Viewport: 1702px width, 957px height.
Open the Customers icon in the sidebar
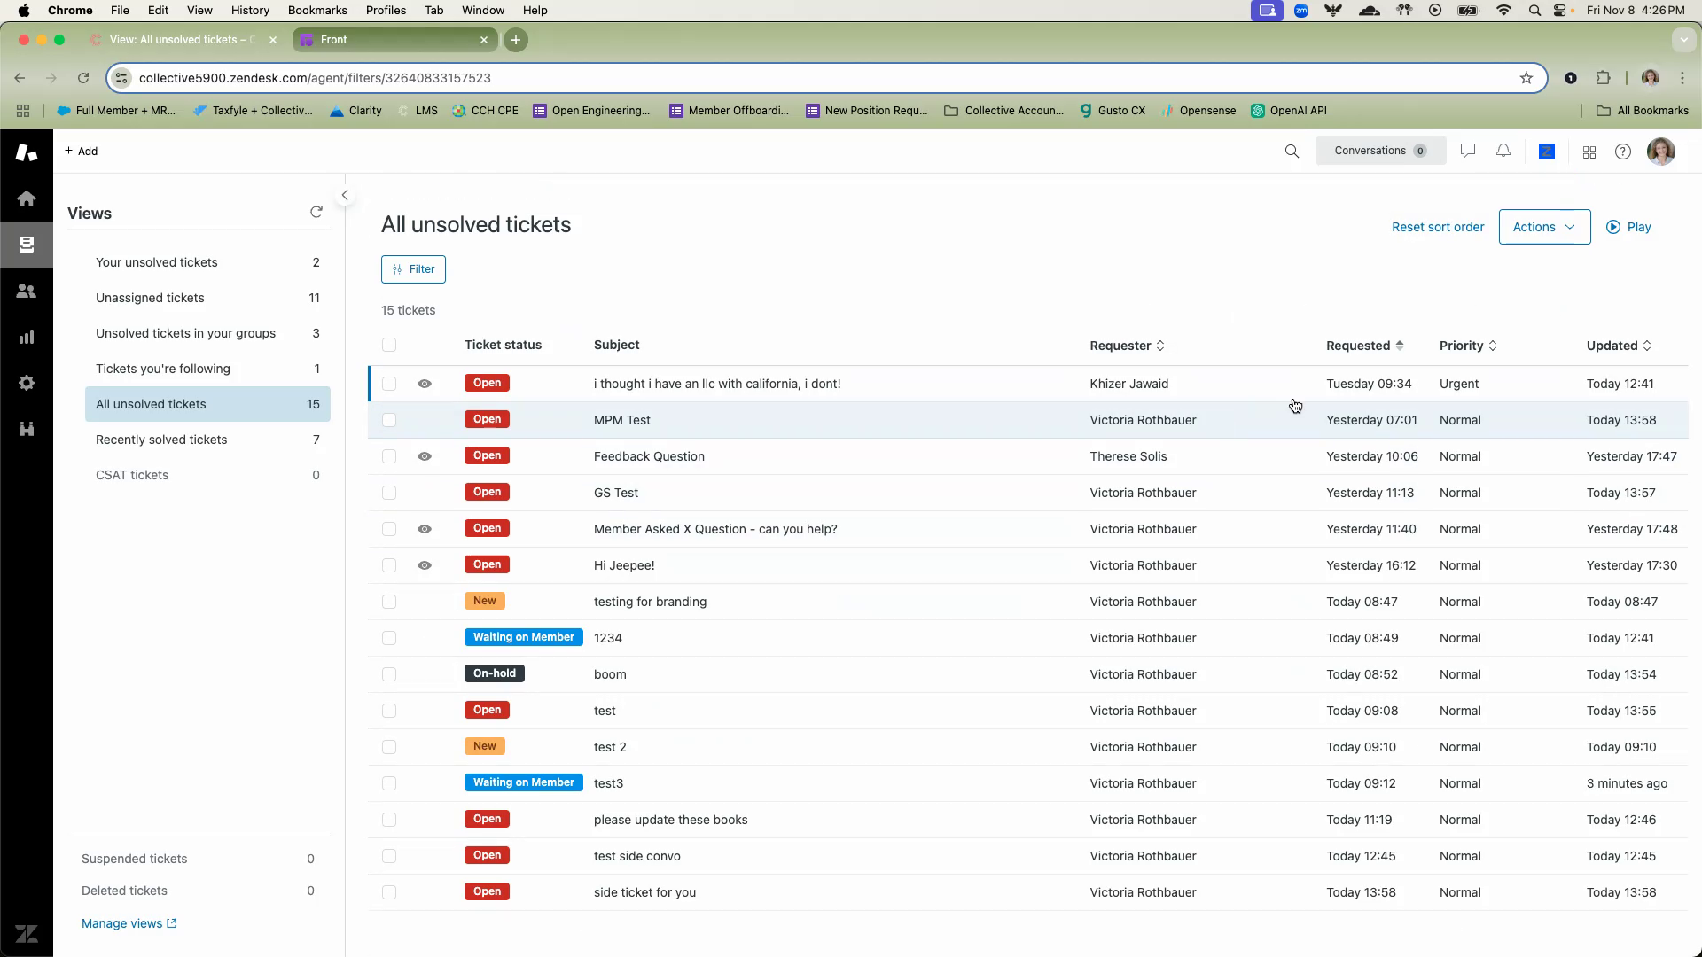click(x=27, y=291)
